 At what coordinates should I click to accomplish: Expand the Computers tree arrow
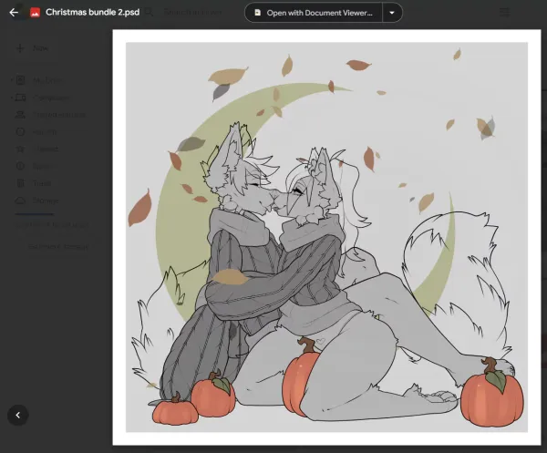(x=11, y=98)
